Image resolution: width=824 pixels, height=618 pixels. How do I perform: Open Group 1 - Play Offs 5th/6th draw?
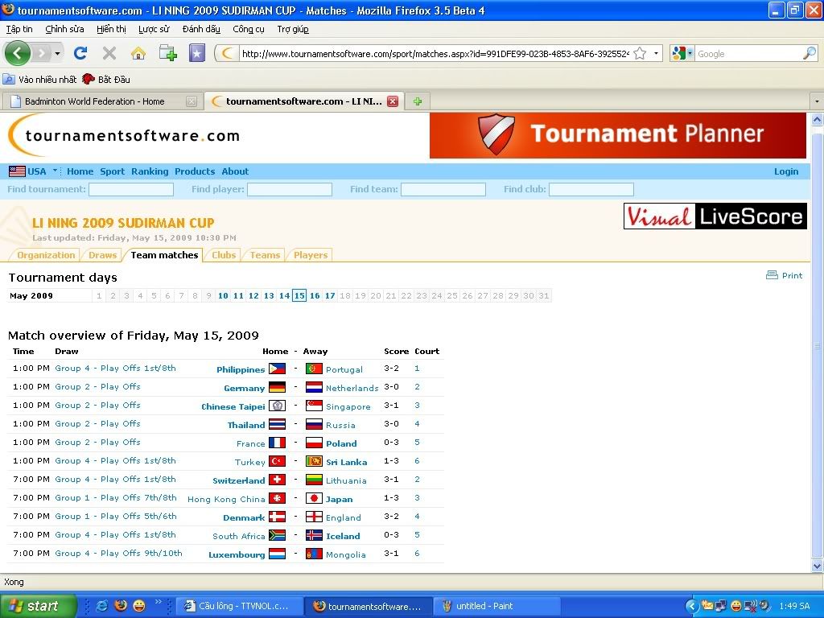116,516
